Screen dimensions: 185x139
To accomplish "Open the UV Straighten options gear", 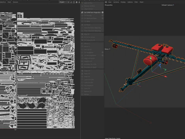I will [x=103, y=53].
